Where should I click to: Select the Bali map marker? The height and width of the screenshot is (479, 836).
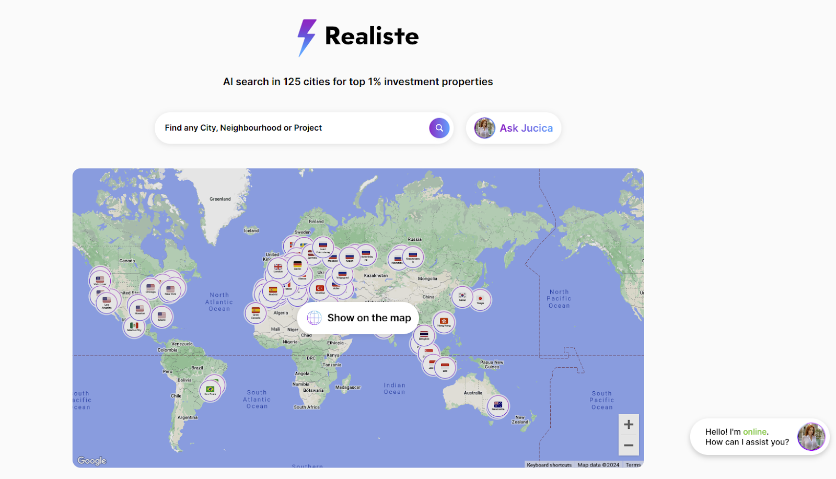pos(445,368)
